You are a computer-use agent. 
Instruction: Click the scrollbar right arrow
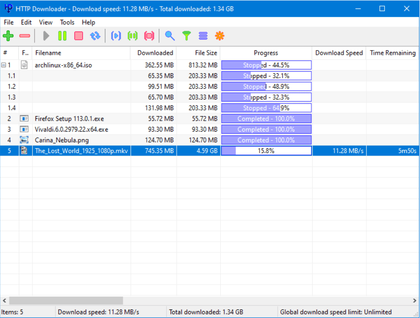(x=414, y=300)
